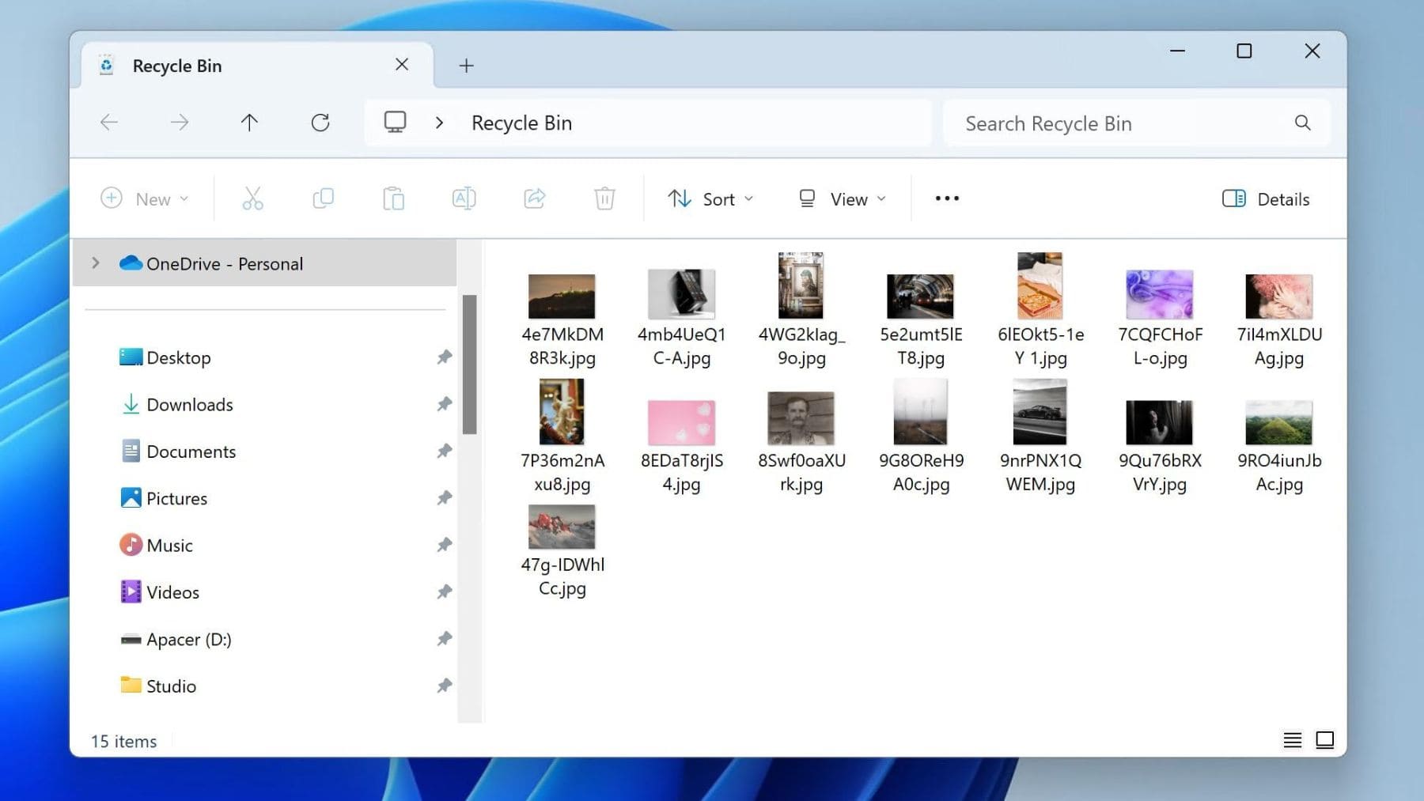This screenshot has width=1424, height=801.
Task: Expand OneDrive - Personal tree node
Action: (x=96, y=263)
